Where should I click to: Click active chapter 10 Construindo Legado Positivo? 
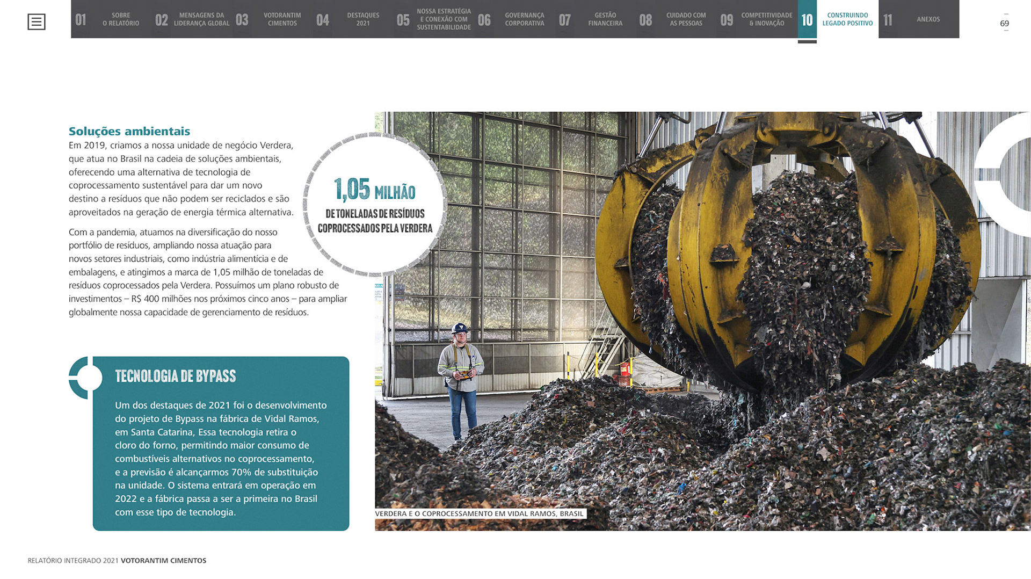pyautogui.click(x=838, y=19)
